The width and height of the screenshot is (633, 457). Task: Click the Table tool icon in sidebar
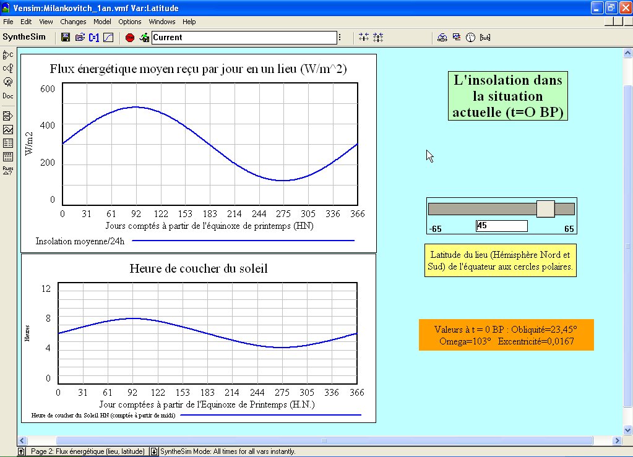[8, 143]
